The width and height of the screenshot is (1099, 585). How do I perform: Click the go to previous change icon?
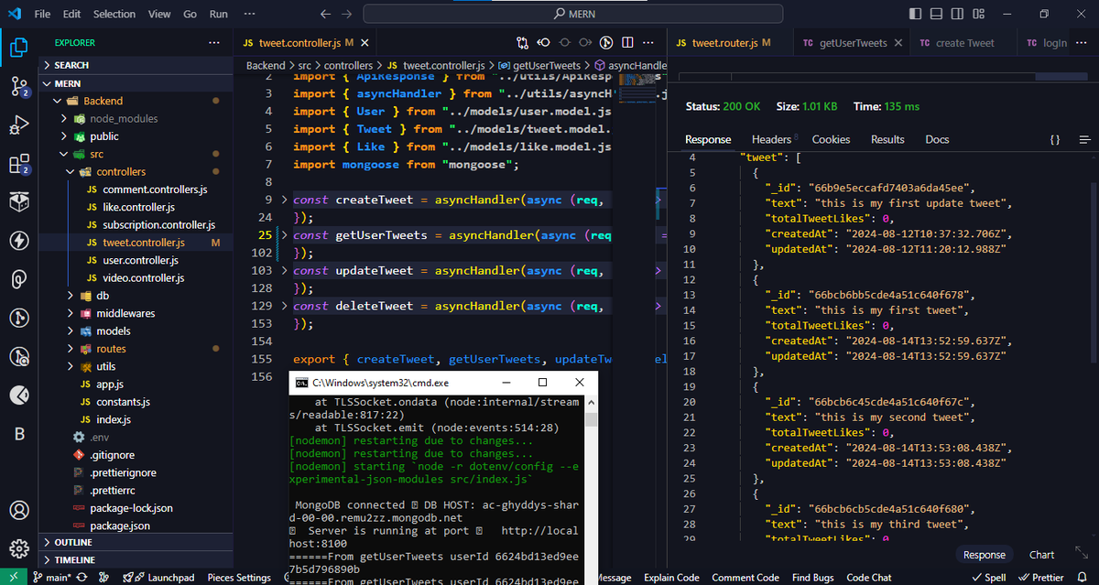(x=544, y=42)
